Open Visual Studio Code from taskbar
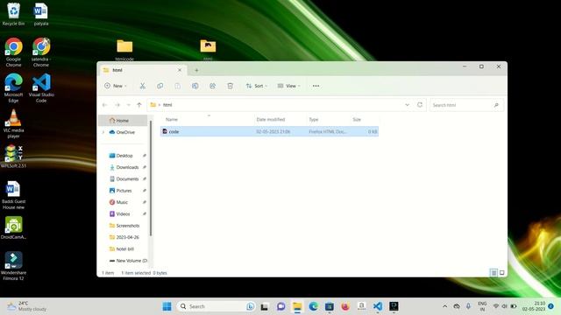 pos(378,306)
